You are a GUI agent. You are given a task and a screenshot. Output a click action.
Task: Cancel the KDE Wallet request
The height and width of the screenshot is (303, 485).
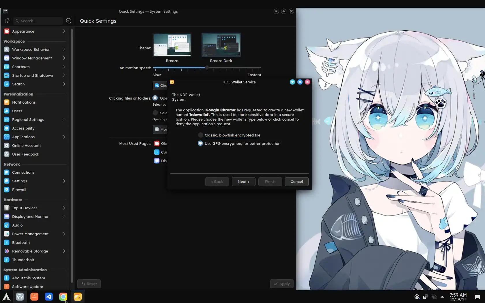[x=296, y=182]
